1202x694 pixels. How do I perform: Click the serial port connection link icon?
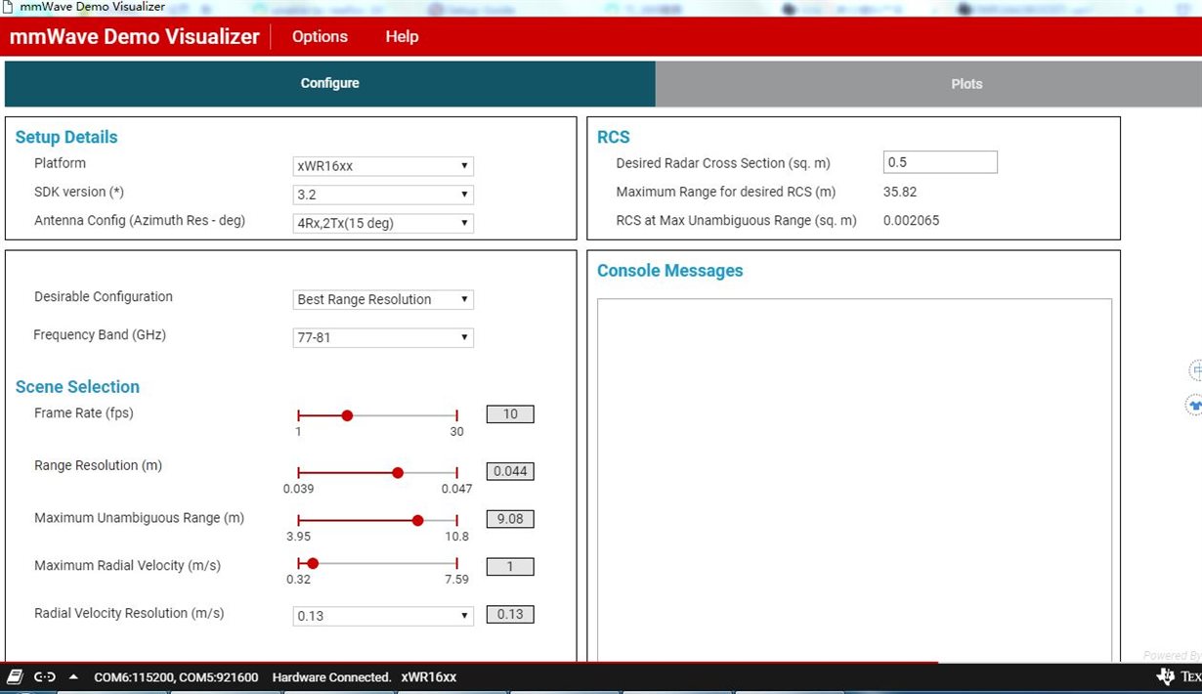(45, 677)
